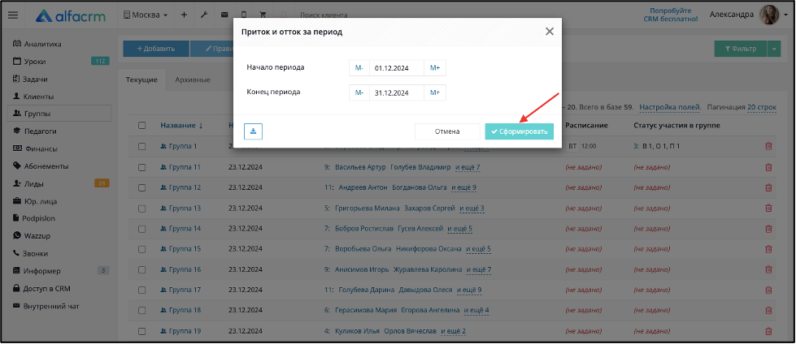This screenshot has height=344, width=796.
Task: Delete Группа 13 with the trash icon
Action: click(x=768, y=209)
